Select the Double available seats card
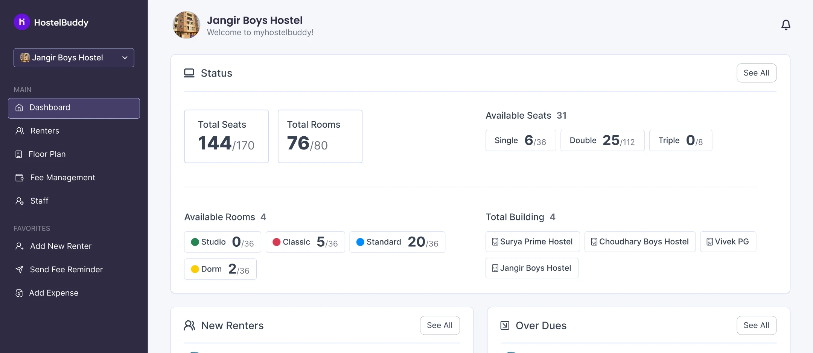 tap(602, 140)
